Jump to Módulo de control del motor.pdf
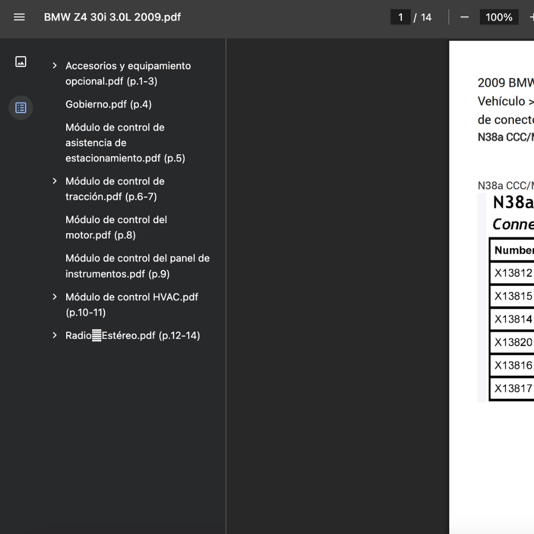 click(116, 227)
